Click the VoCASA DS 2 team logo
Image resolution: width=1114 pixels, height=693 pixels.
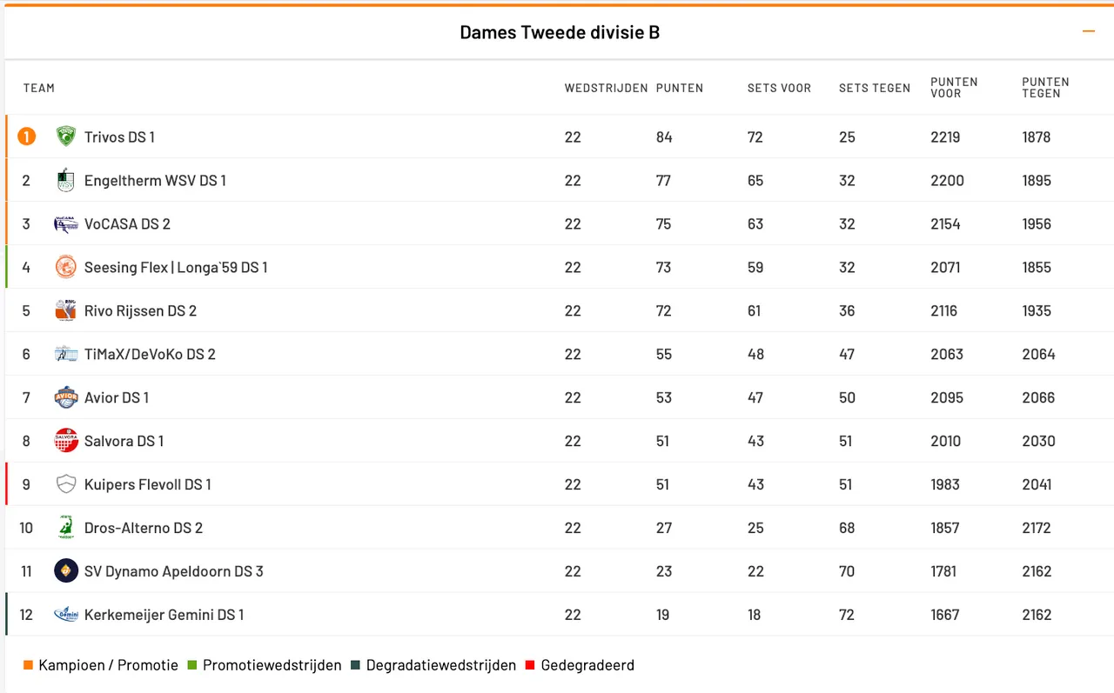coord(66,223)
